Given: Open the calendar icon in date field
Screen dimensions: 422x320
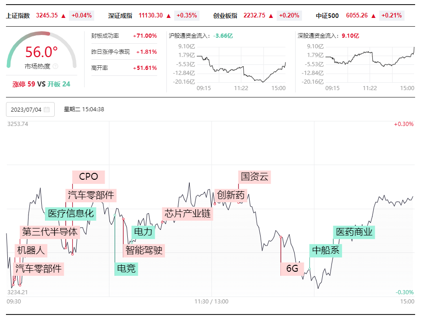Looking at the screenshot, I should pyautogui.click(x=46, y=109).
